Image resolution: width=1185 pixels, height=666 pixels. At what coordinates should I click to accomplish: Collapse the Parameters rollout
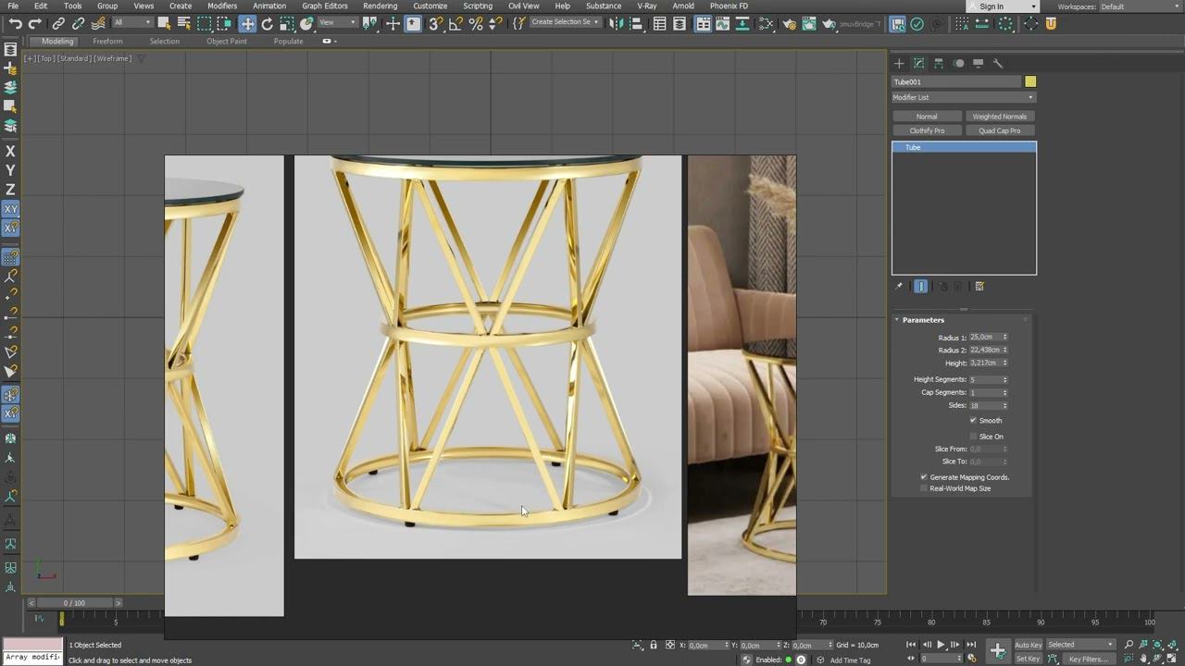[x=922, y=320]
